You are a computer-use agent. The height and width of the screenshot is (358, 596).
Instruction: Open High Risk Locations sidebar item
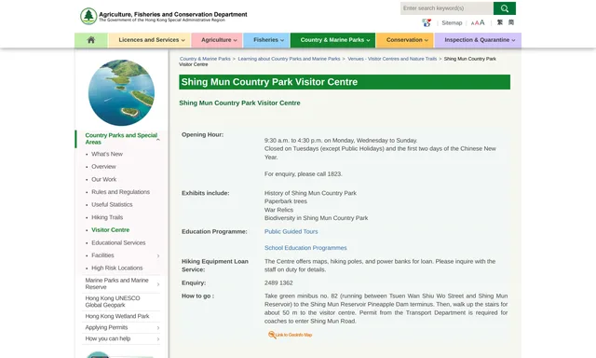[x=116, y=268]
